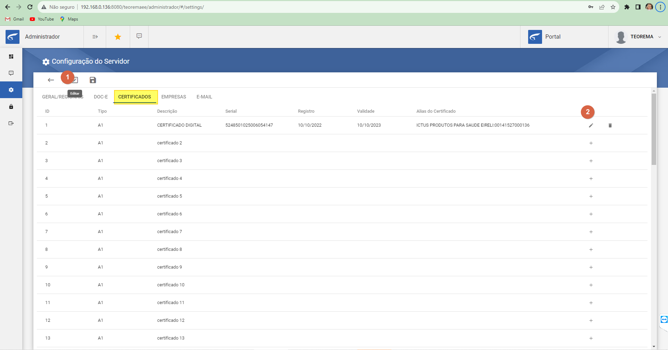Click the serial number 5248501025006054147
Image resolution: width=668 pixels, height=350 pixels.
[x=249, y=125]
